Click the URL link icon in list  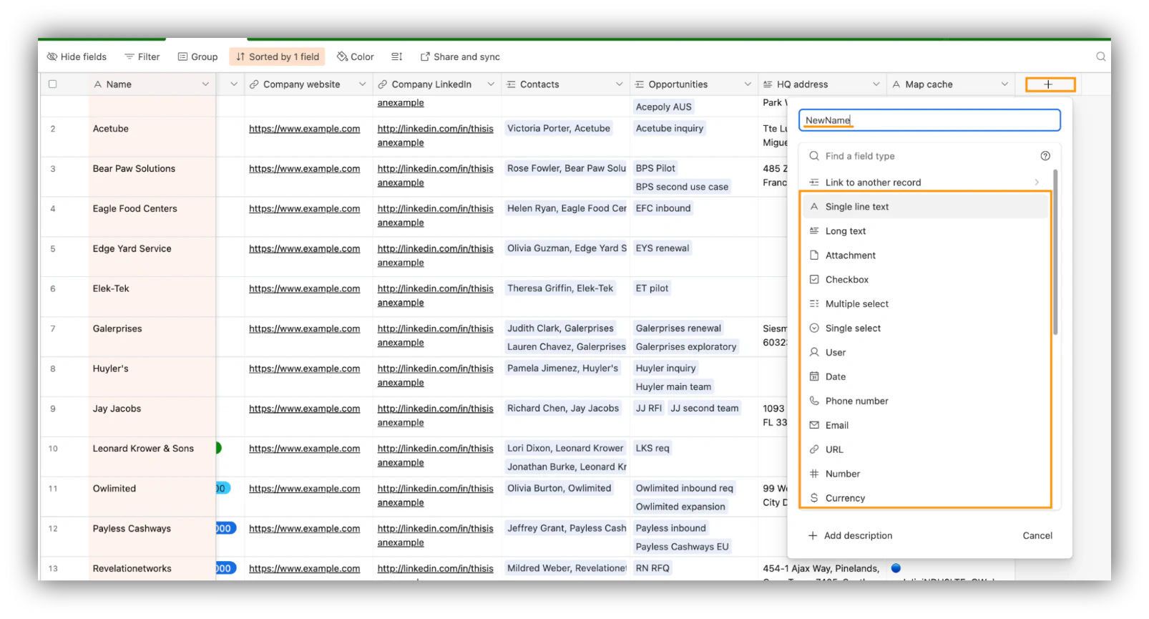(814, 449)
